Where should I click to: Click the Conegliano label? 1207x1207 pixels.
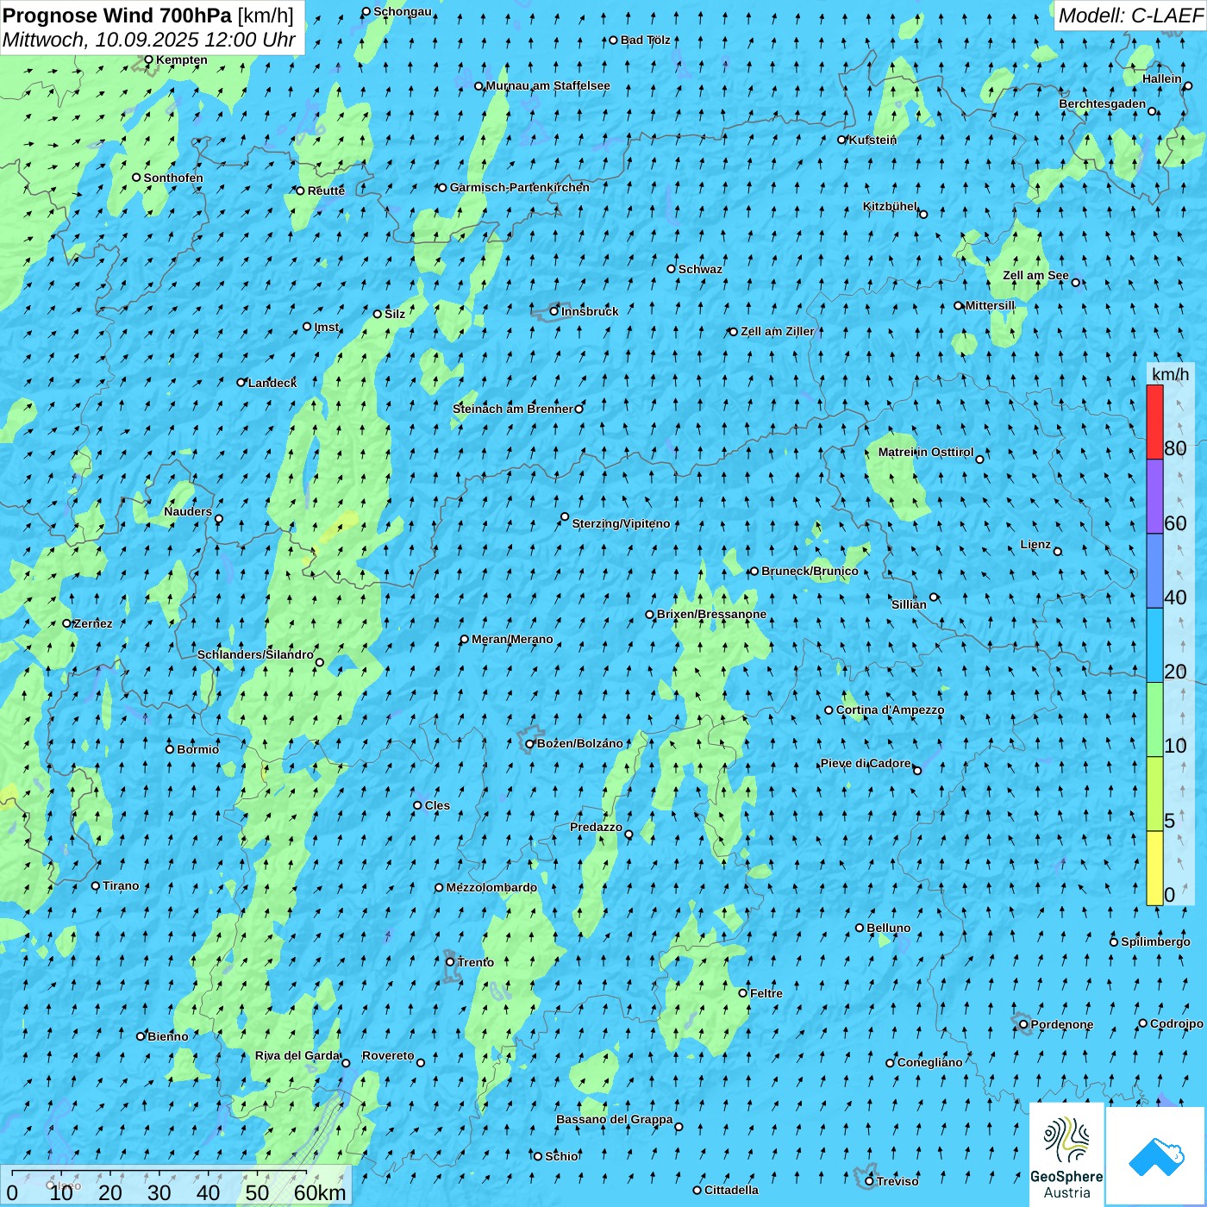[929, 1062]
